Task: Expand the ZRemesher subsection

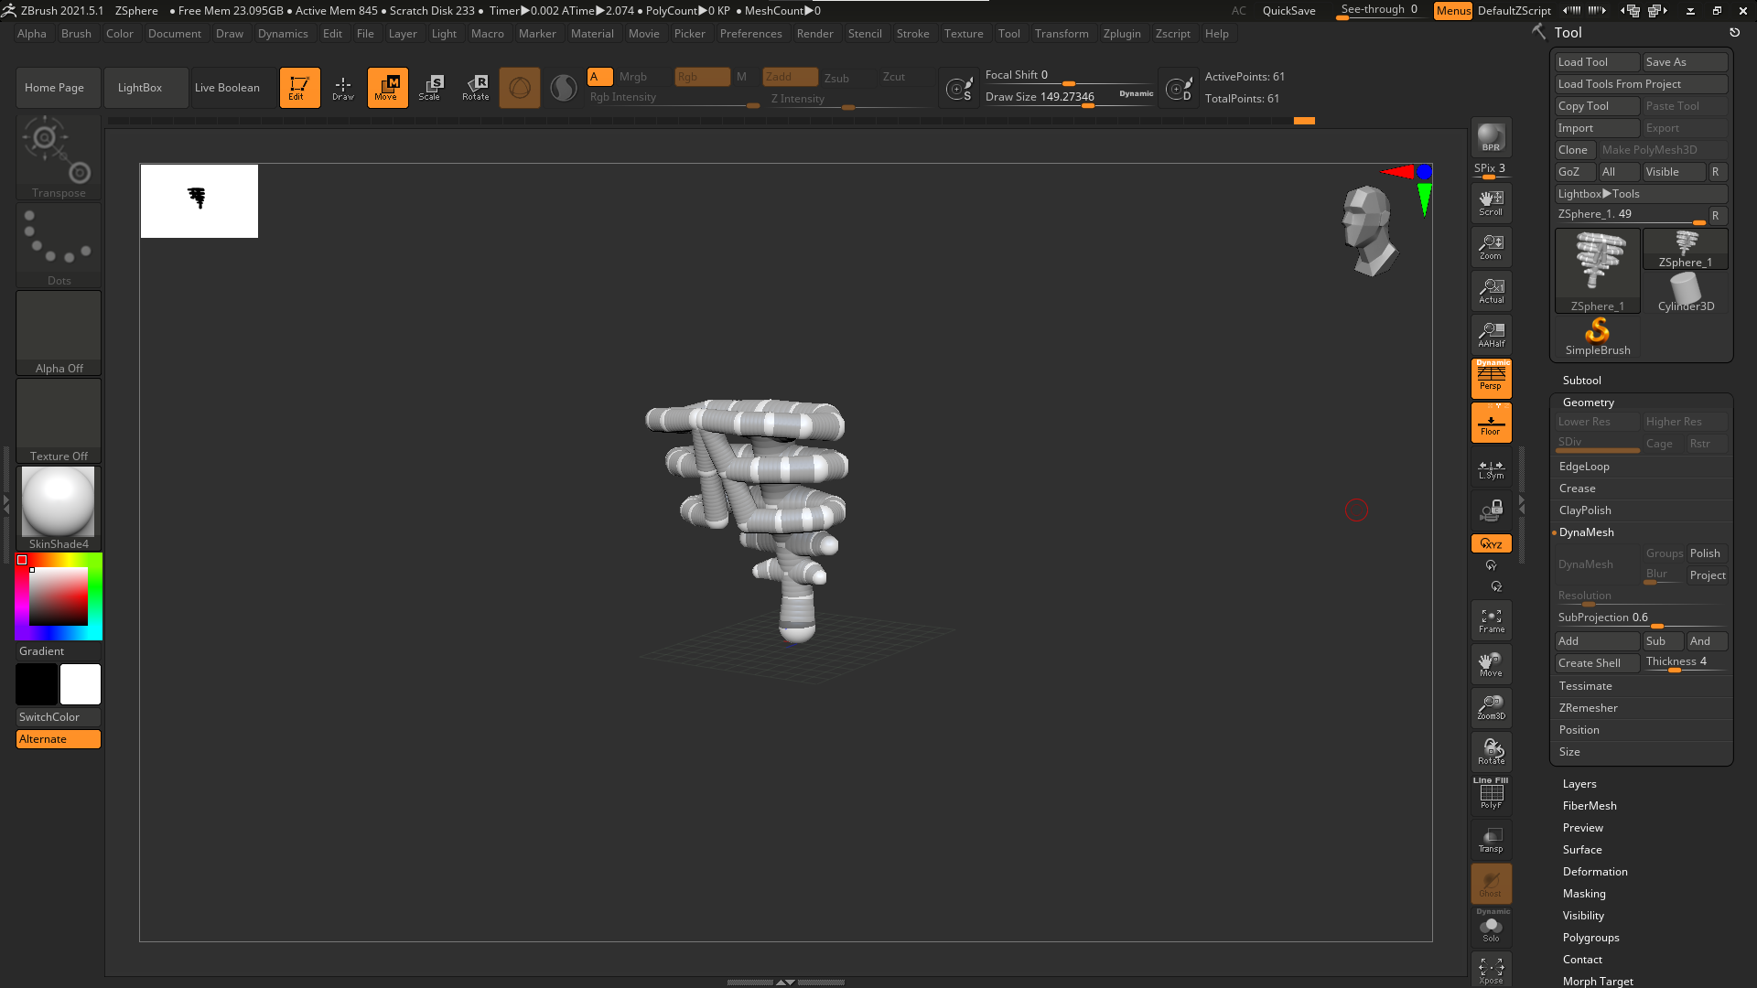Action: 1588,708
